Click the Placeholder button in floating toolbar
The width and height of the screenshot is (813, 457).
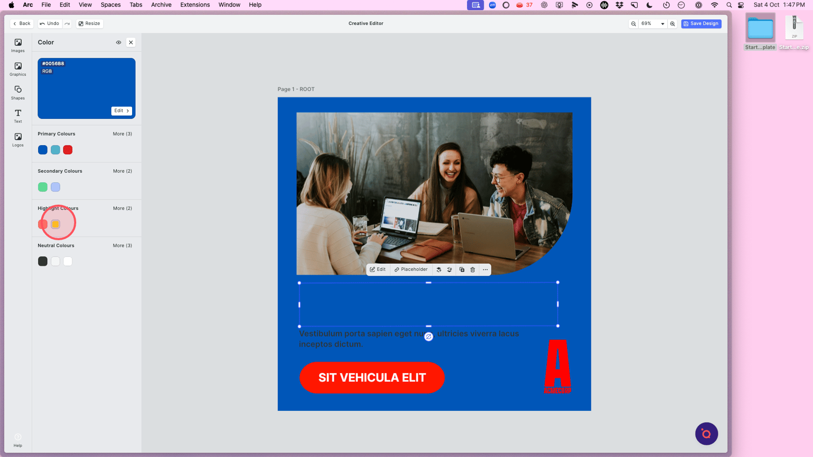pyautogui.click(x=411, y=270)
